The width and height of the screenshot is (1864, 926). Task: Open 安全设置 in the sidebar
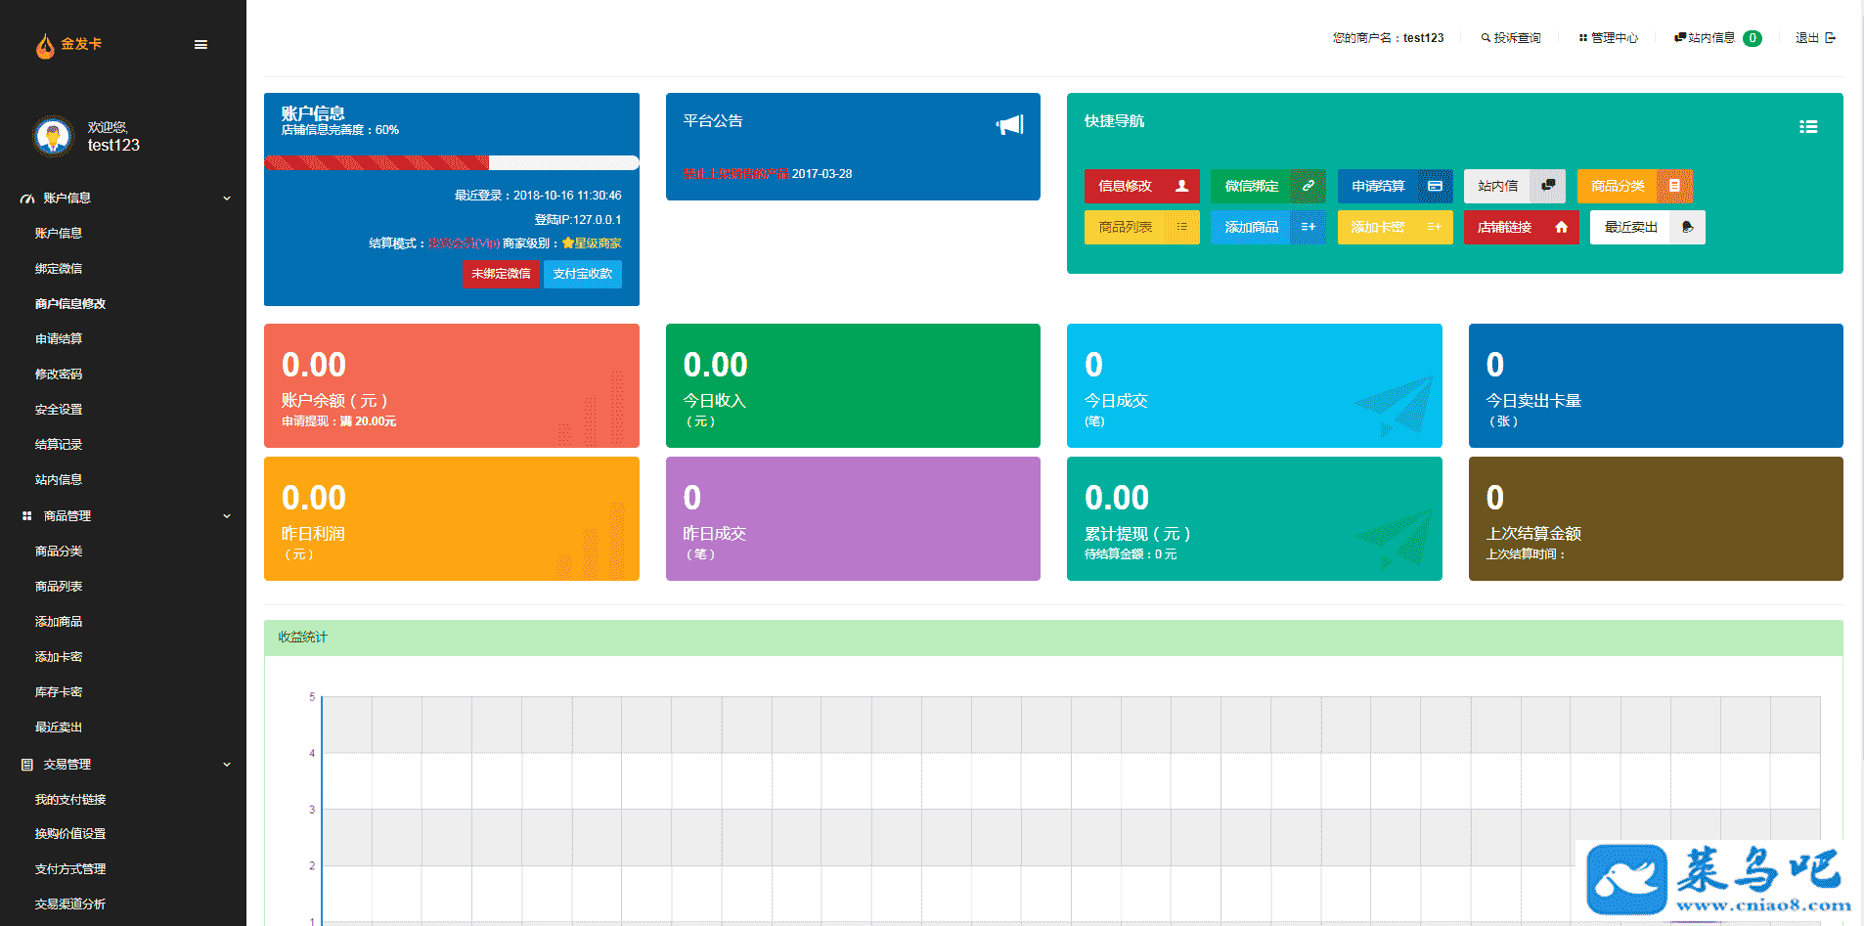click(59, 410)
